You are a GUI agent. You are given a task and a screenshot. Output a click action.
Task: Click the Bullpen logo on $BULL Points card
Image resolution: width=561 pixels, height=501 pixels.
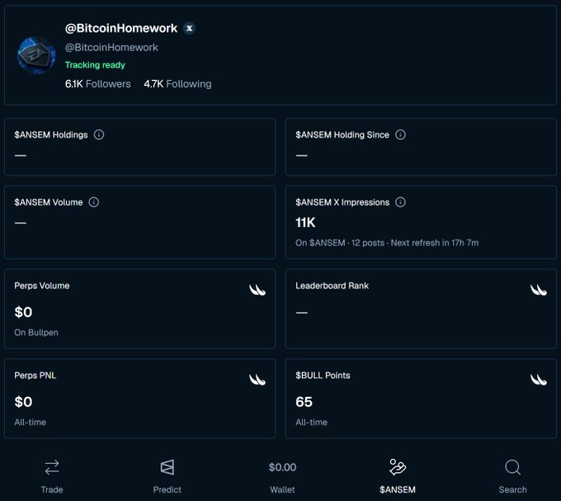(x=539, y=380)
